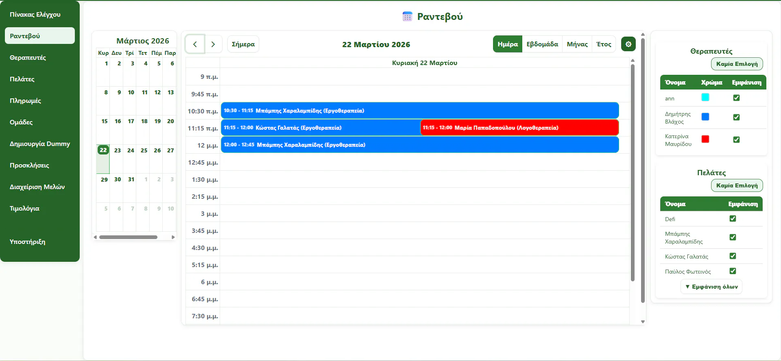Click red color swatch for Κατερίνα Μαυρίδου
The width and height of the screenshot is (781, 361).
point(705,139)
